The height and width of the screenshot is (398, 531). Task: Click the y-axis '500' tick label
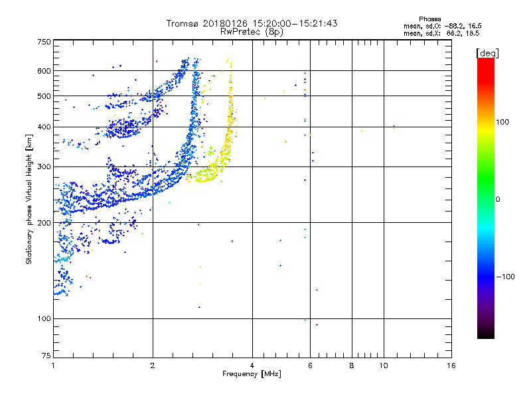click(x=44, y=96)
